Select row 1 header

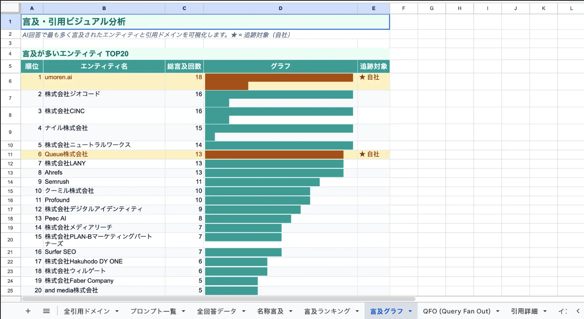click(x=10, y=21)
